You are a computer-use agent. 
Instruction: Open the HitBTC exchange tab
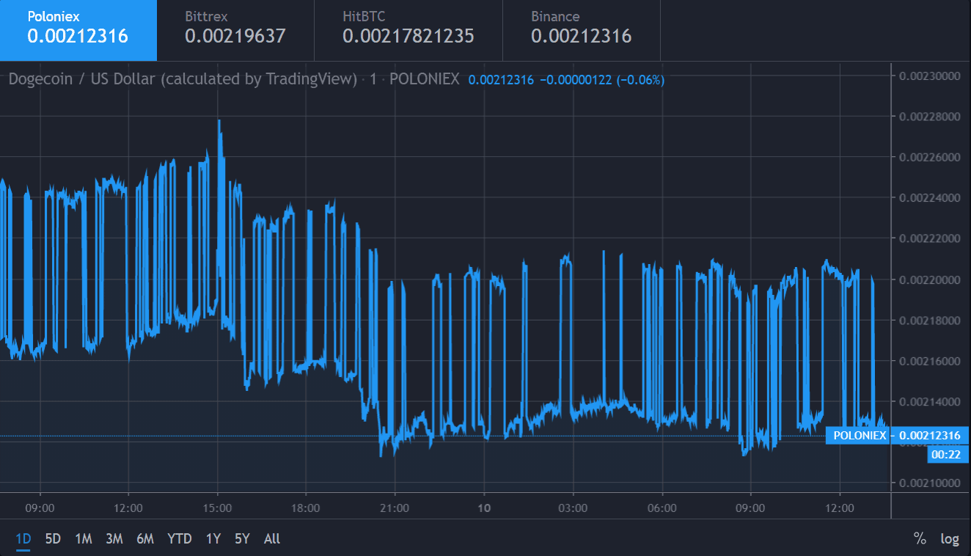[408, 30]
